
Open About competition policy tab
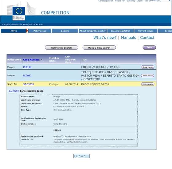(x=92, y=31)
